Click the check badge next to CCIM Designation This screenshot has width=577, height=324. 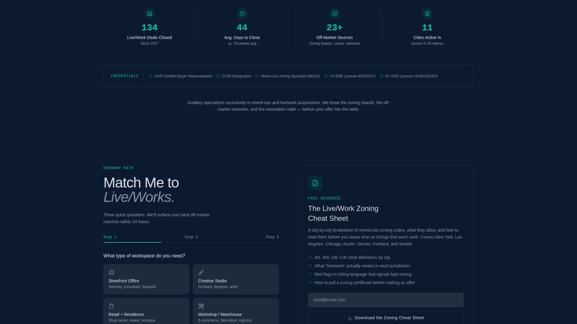(x=218, y=76)
